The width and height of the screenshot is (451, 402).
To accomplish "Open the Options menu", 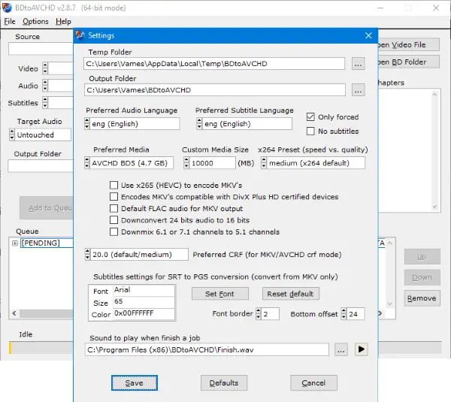I will 35,22.
